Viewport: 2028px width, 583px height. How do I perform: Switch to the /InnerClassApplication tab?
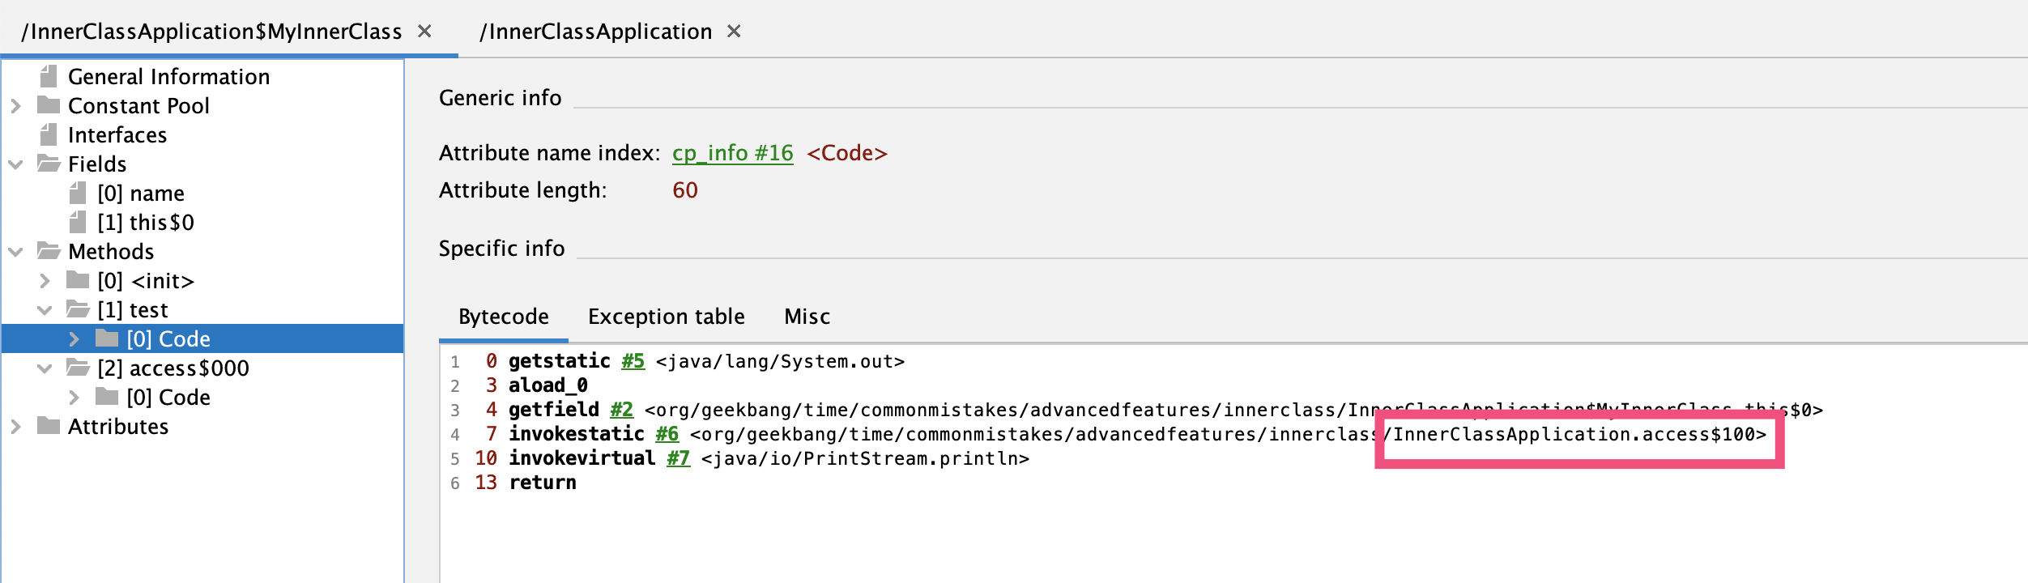595,32
